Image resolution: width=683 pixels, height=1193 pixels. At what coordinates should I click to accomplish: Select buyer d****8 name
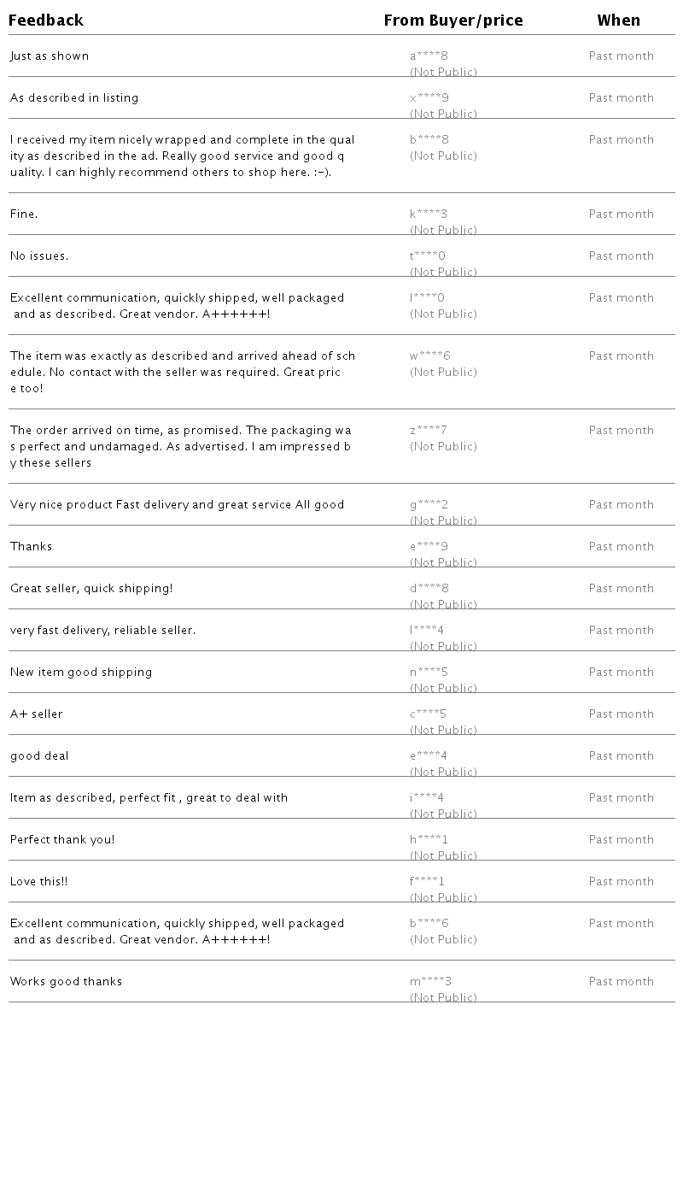pyautogui.click(x=429, y=589)
